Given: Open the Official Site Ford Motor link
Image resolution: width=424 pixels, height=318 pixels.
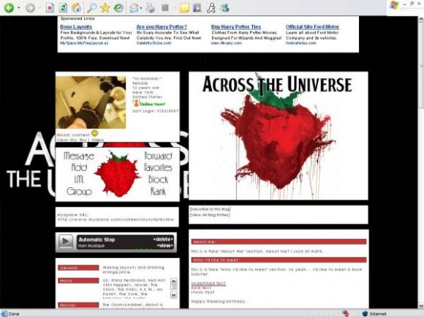Looking at the screenshot, I should point(312,27).
